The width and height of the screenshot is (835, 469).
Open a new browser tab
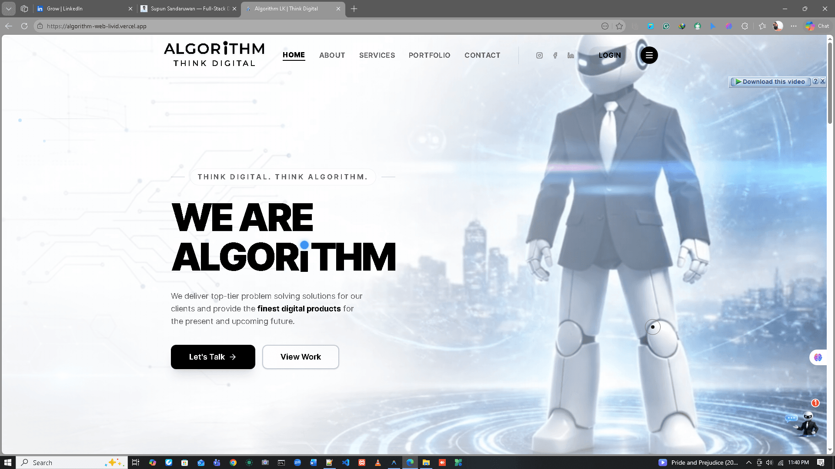354,9
